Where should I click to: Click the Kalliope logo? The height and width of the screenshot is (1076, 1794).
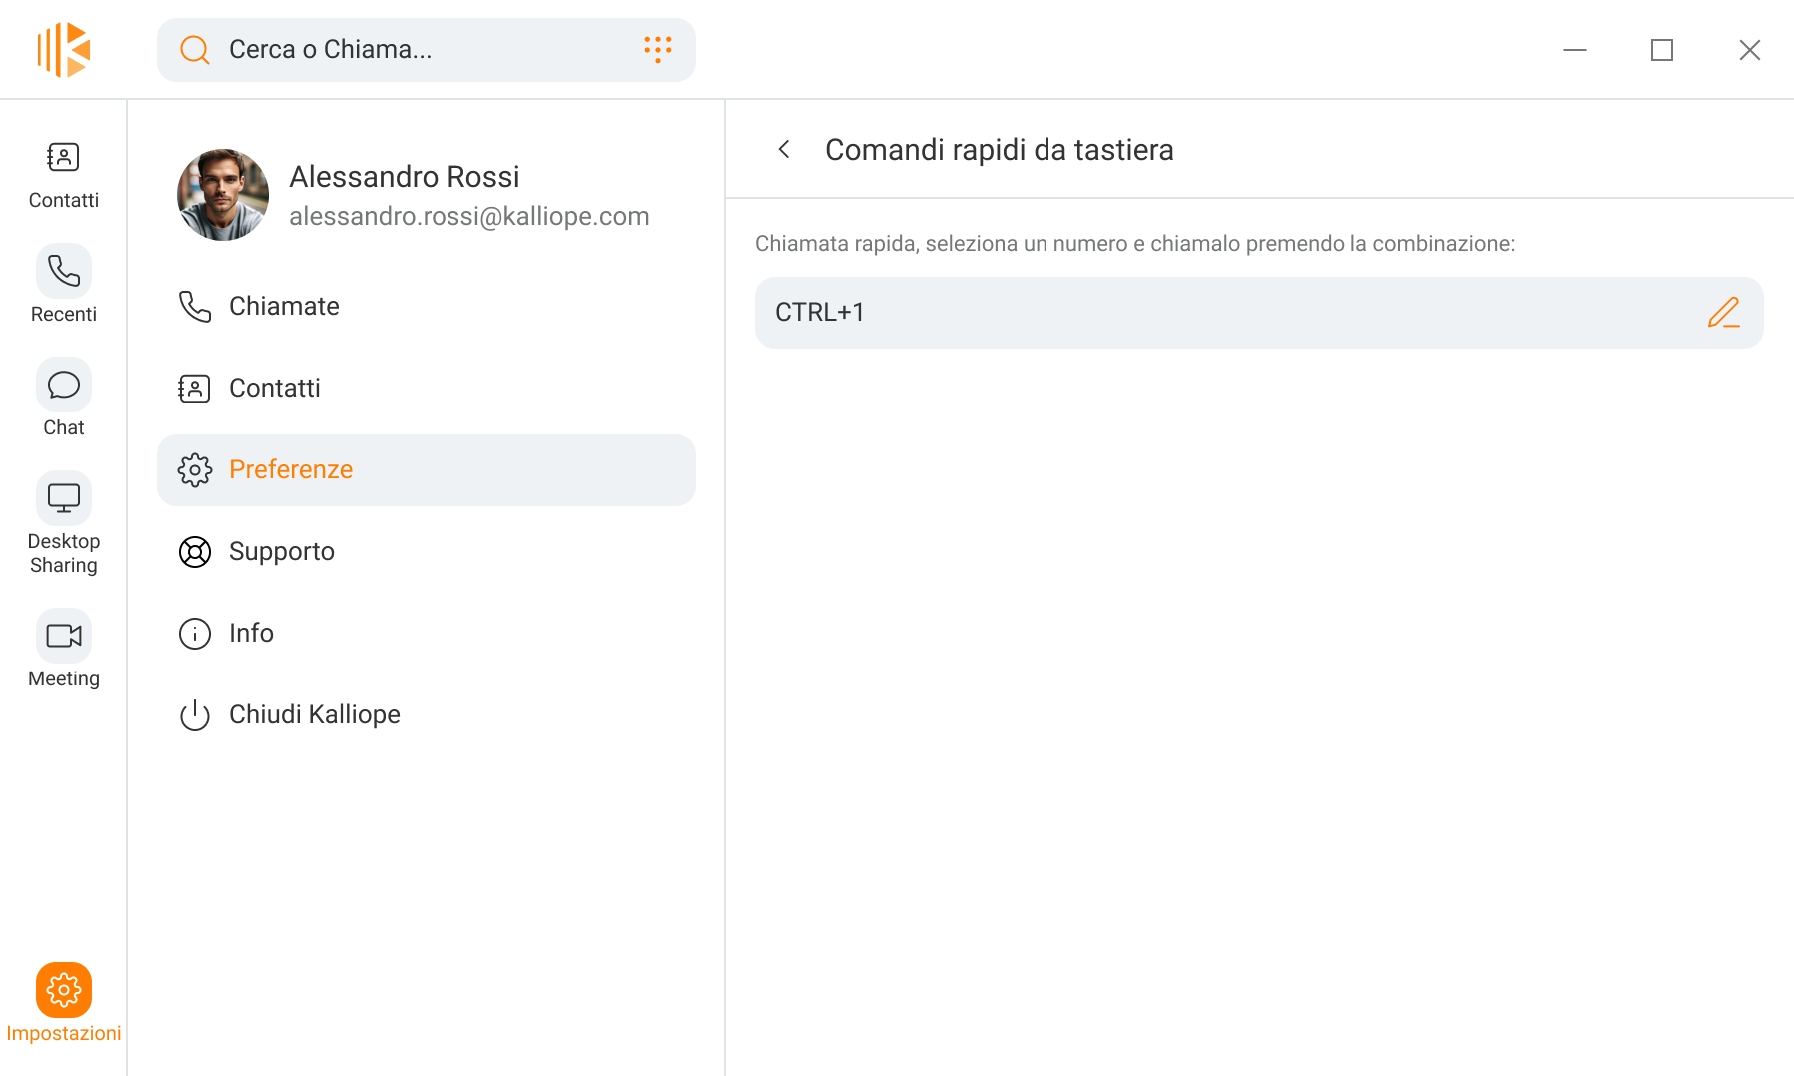(64, 50)
